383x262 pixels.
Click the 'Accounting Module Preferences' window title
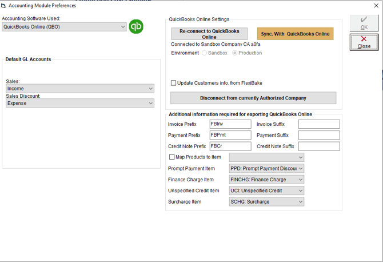[42, 6]
